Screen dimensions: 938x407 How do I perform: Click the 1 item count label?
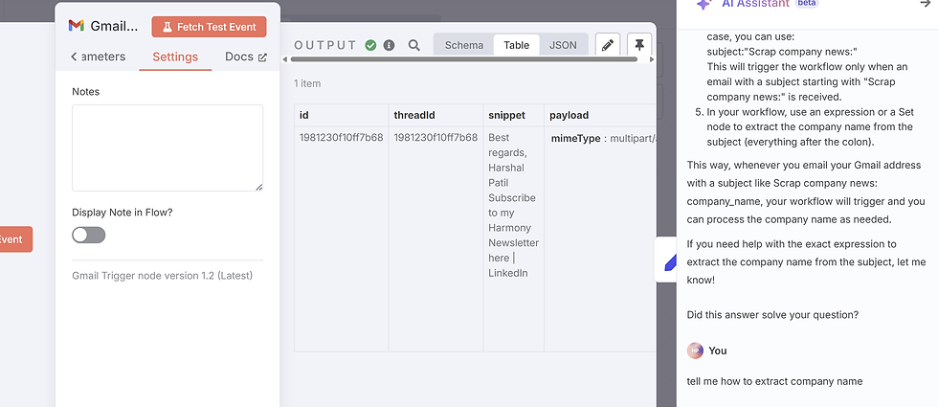(x=307, y=84)
